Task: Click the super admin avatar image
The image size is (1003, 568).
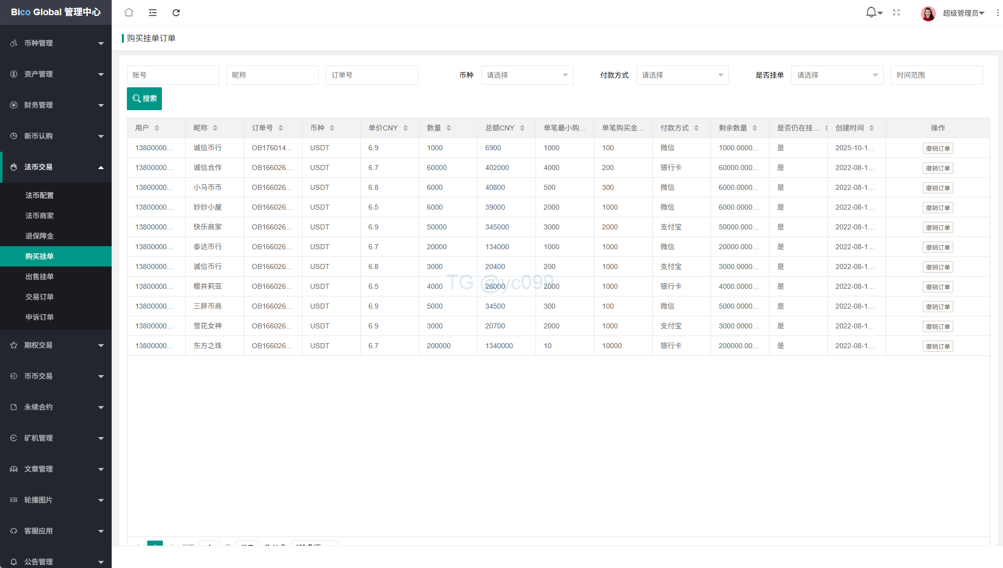Action: point(928,13)
